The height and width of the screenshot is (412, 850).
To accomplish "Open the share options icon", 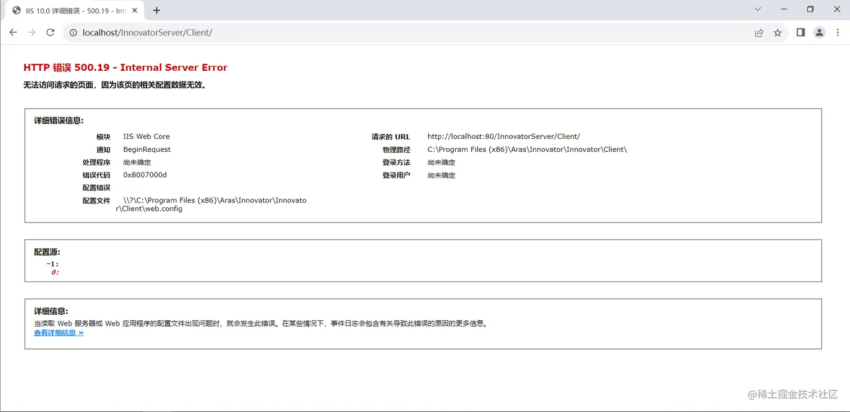I will pos(759,33).
